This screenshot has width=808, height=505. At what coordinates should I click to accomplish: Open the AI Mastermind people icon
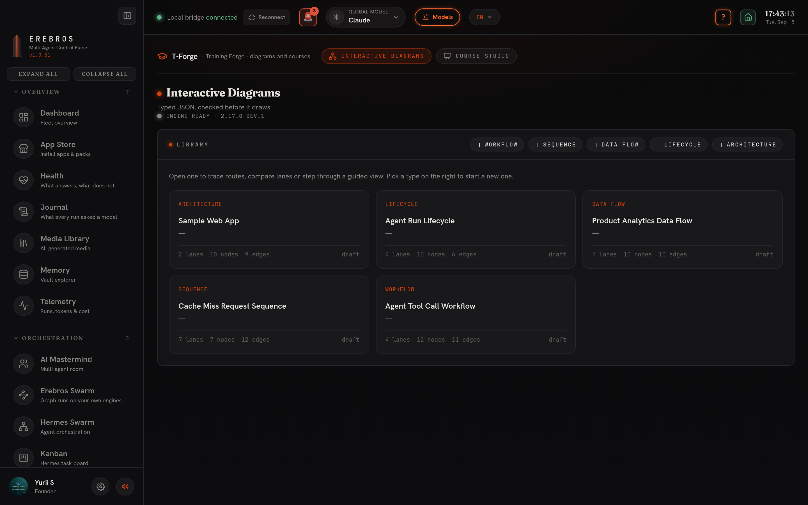[23, 363]
